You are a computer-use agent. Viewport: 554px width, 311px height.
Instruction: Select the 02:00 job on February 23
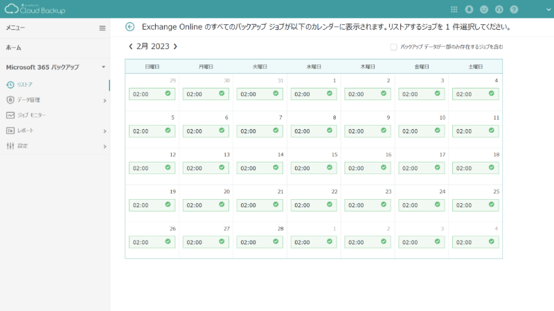pos(368,205)
